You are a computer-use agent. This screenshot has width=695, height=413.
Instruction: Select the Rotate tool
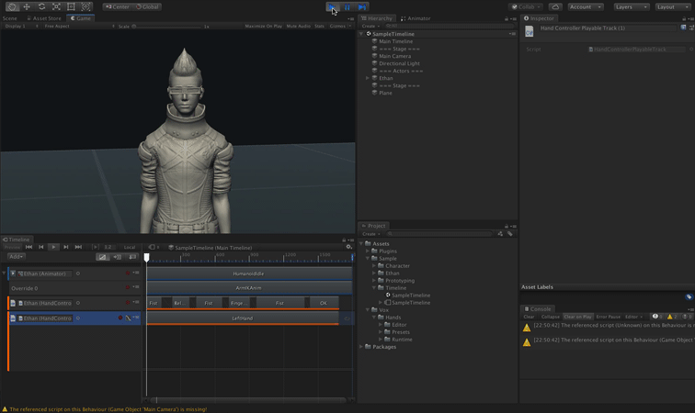(41, 6)
